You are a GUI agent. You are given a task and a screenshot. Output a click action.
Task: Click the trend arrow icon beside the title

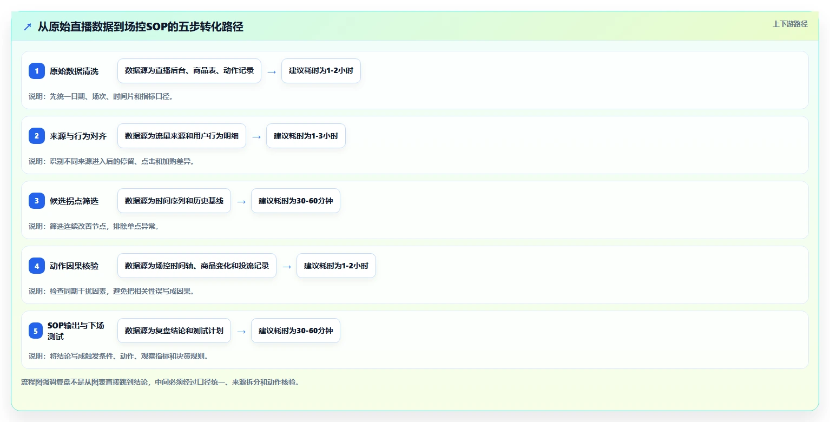[x=28, y=27]
